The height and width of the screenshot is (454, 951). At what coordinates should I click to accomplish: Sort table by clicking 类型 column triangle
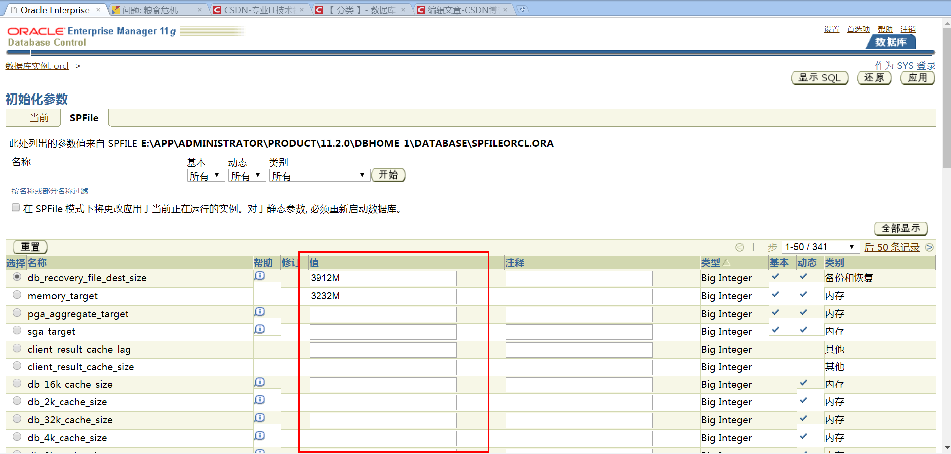727,262
